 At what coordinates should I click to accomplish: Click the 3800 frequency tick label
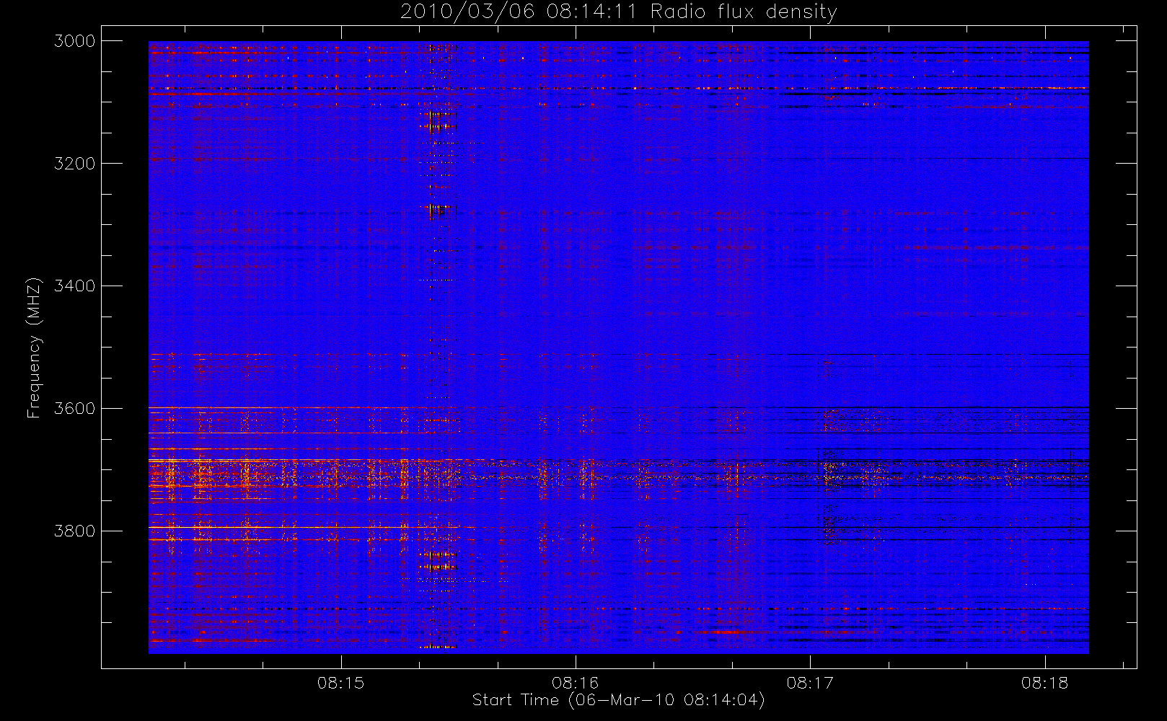coord(75,531)
